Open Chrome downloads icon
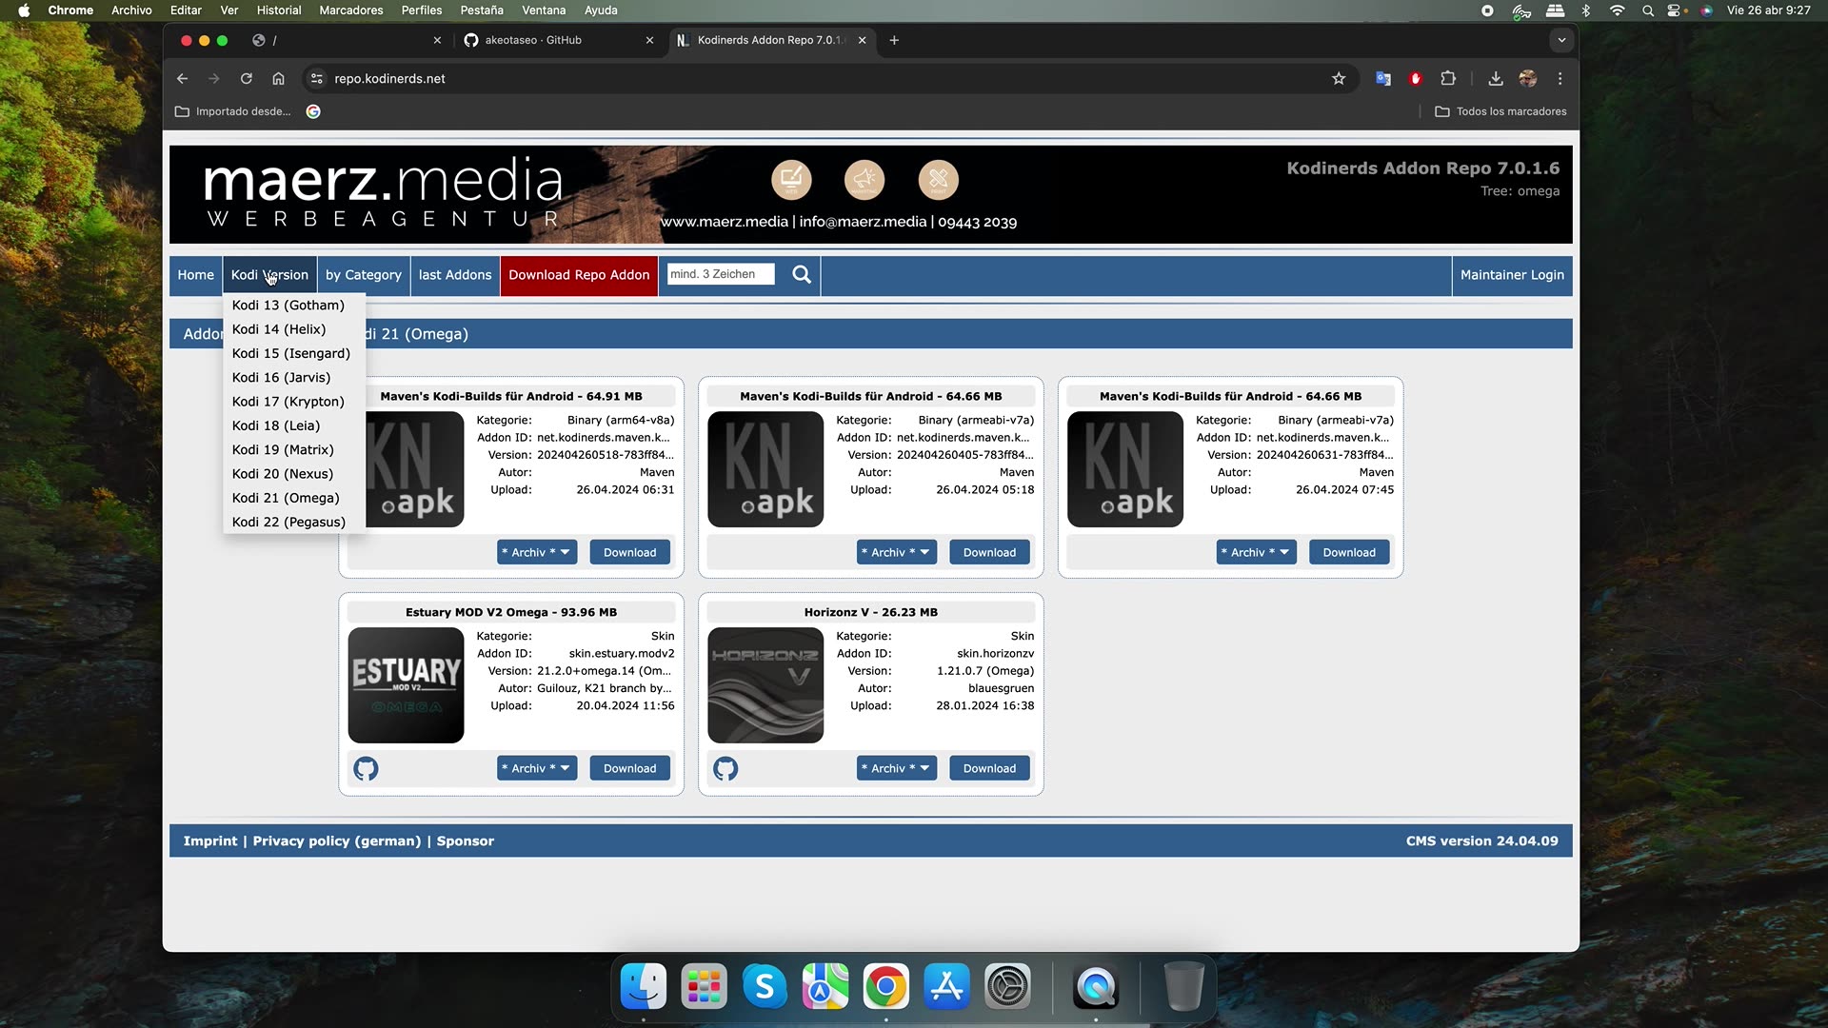Screen dimensions: 1828x1028 point(1496,79)
